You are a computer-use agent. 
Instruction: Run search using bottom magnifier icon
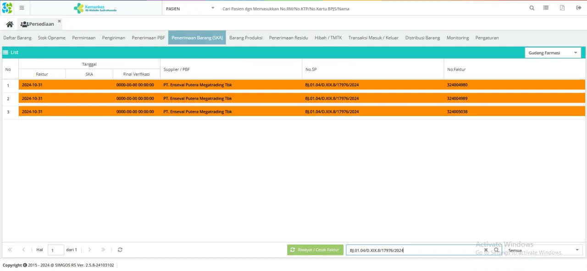coord(496,250)
